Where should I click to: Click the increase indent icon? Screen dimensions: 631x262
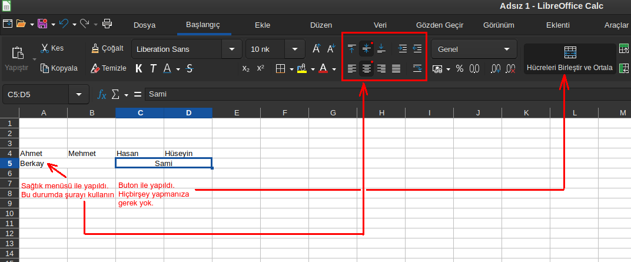(x=403, y=49)
